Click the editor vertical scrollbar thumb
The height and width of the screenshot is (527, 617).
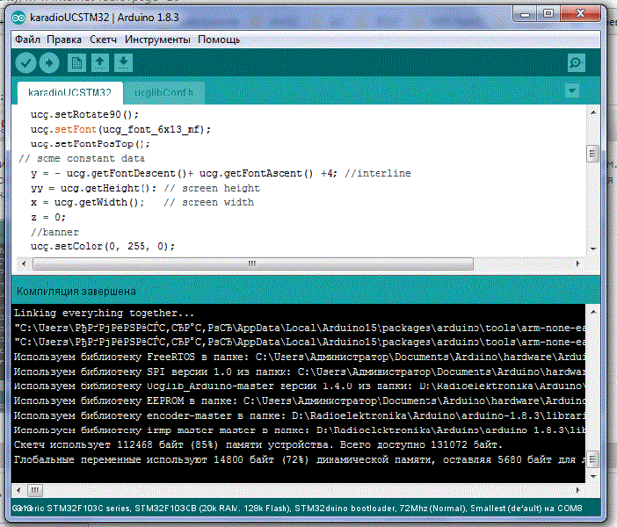click(x=593, y=154)
